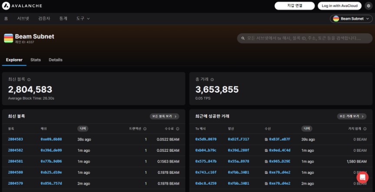Screen dimensions: 375x192
Task: Toggle 나이 format in transactions table
Action: click(306, 128)
